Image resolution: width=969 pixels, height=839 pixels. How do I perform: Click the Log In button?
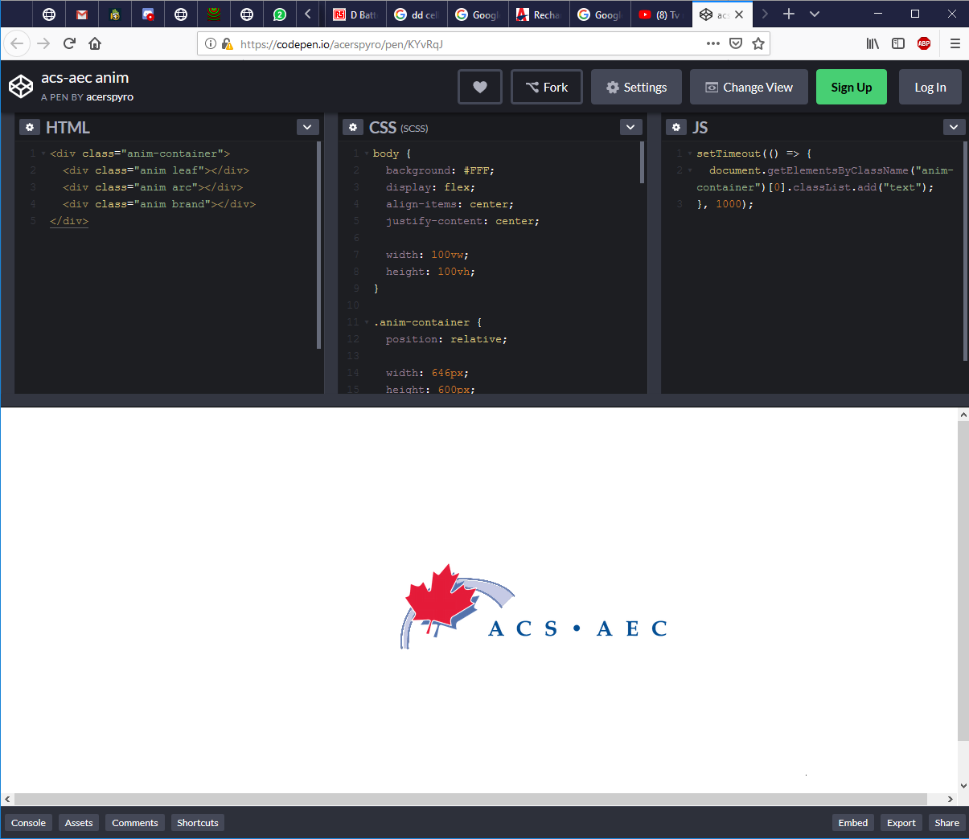(x=930, y=87)
